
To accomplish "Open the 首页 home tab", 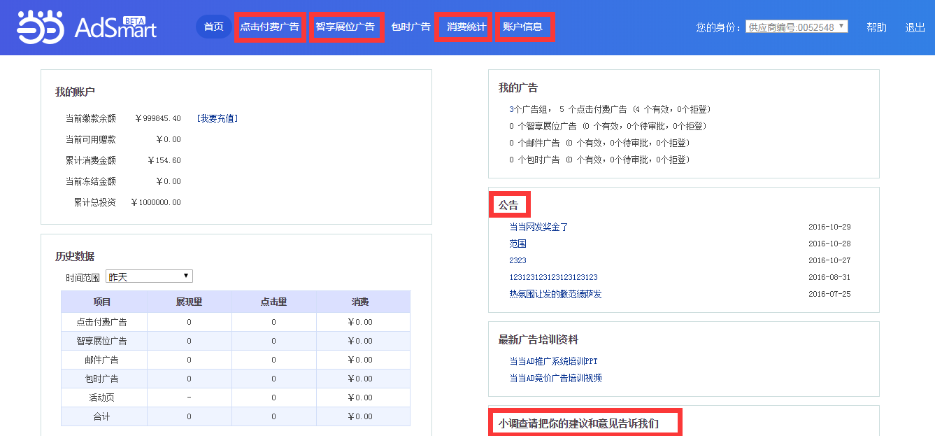I will point(213,27).
